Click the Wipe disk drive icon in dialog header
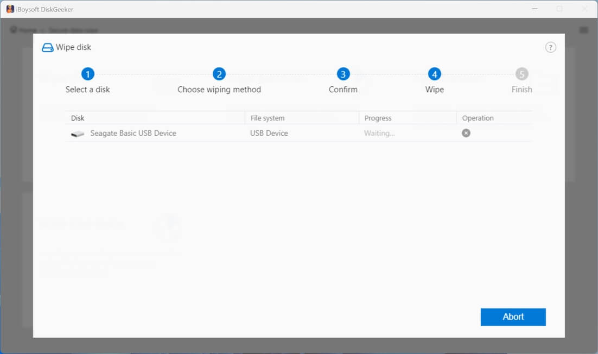Screen dimensions: 598x354 point(47,47)
